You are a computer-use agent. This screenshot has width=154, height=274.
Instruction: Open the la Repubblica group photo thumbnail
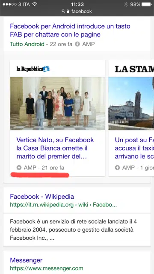point(57,104)
